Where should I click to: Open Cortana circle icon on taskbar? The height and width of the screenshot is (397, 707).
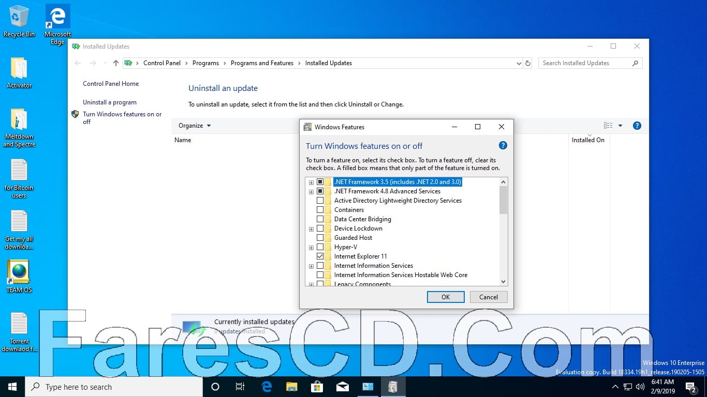[x=215, y=387]
